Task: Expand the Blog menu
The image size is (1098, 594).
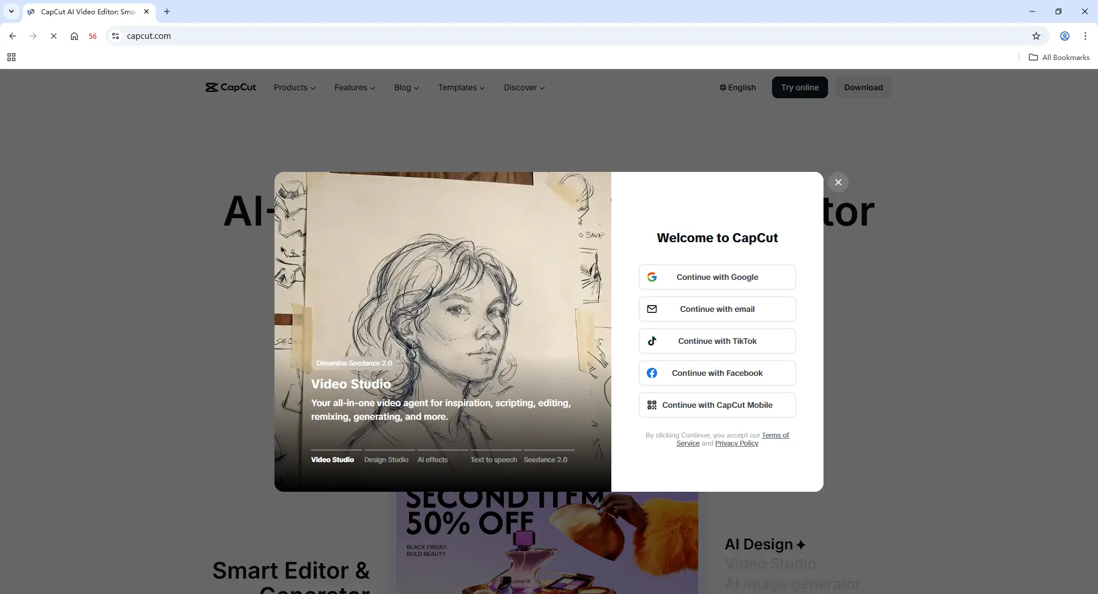Action: click(x=407, y=87)
